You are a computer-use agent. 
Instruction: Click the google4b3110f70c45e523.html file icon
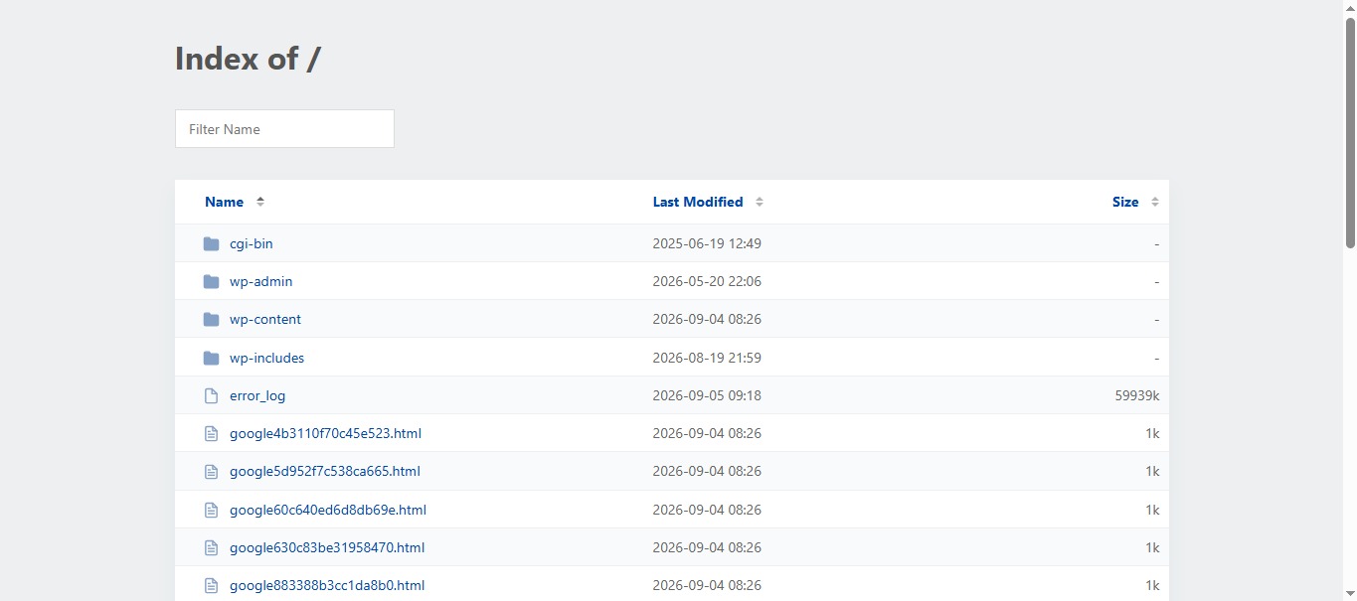pos(211,433)
